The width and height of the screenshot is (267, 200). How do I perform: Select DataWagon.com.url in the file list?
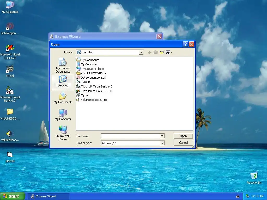point(91,78)
